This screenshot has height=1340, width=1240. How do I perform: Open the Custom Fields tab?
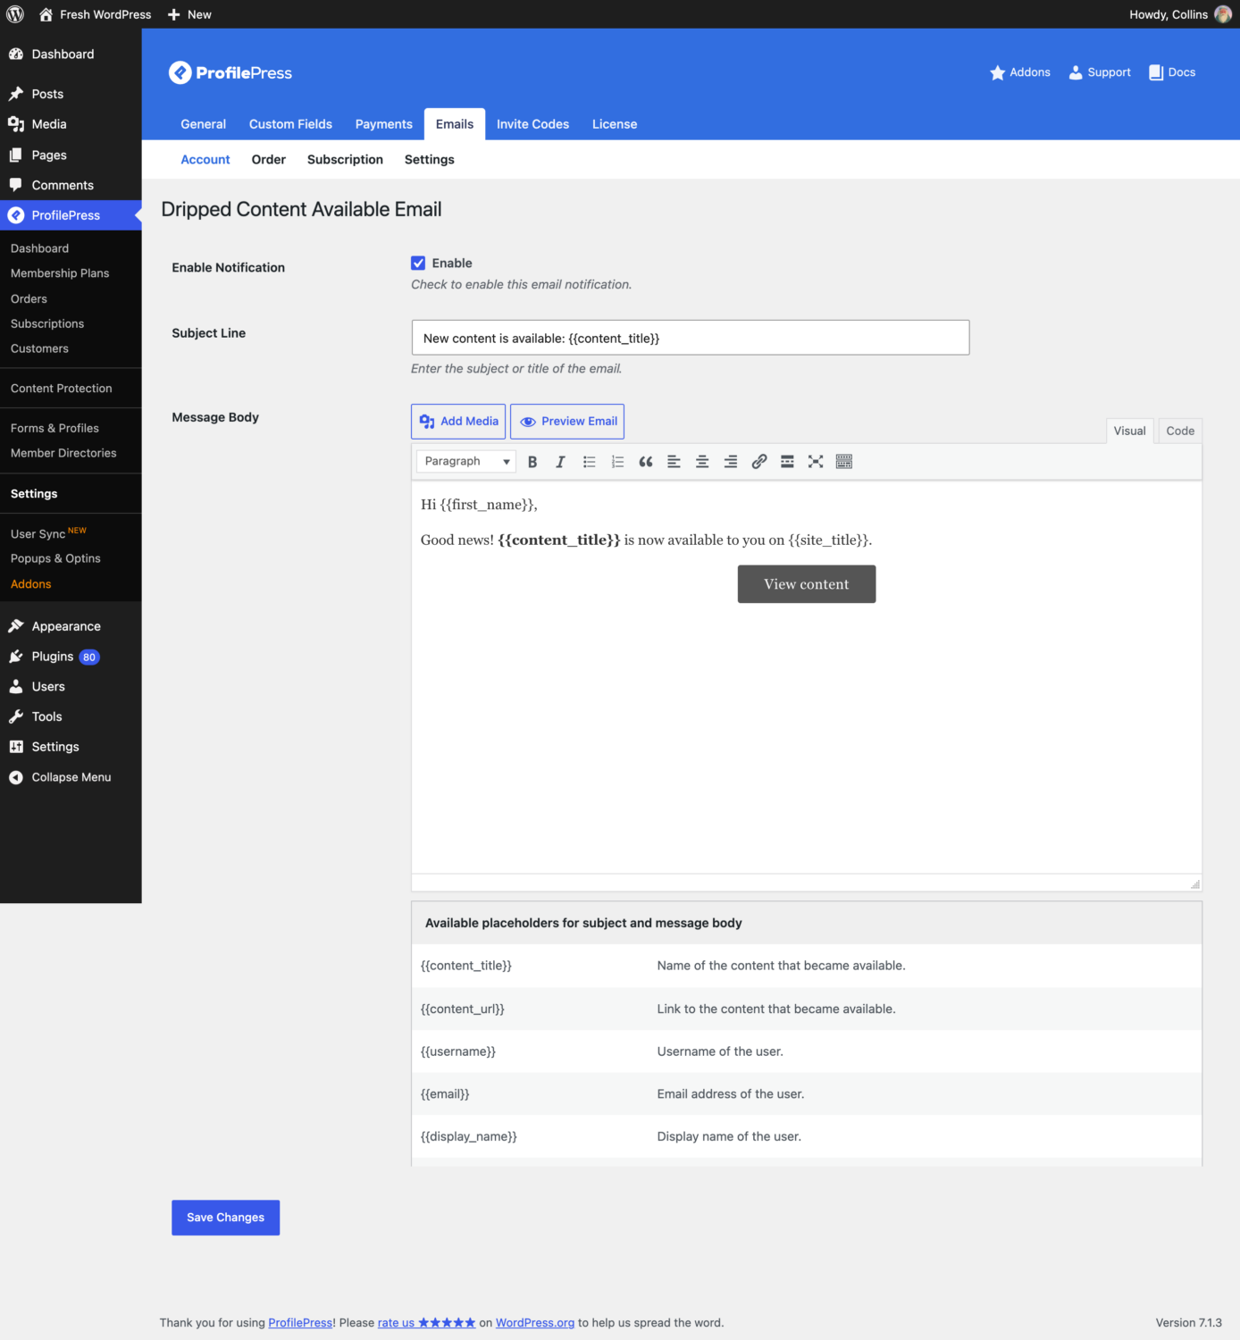(290, 124)
